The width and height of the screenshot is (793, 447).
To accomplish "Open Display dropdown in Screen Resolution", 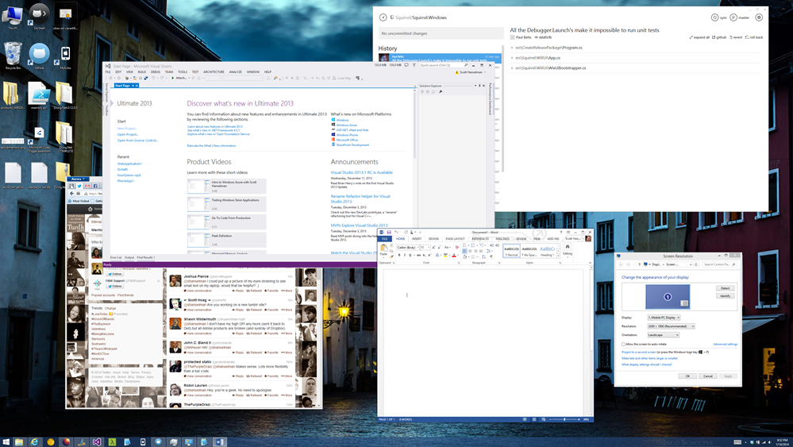I will tap(664, 318).
